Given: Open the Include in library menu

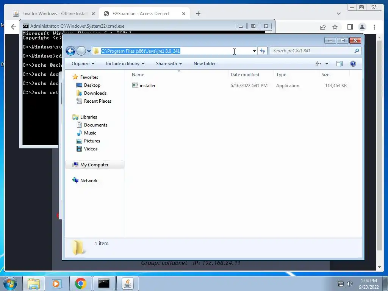Looking at the screenshot, I should pos(125,64).
